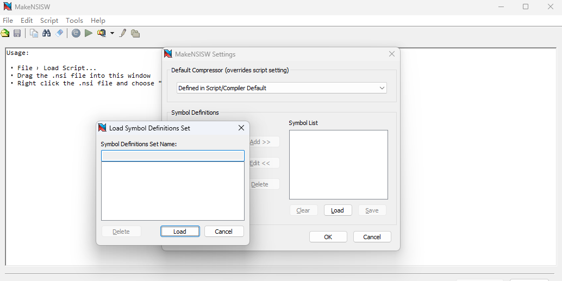The image size is (562, 281).
Task: Click OK in MakeNSISW Settings
Action: [328, 237]
